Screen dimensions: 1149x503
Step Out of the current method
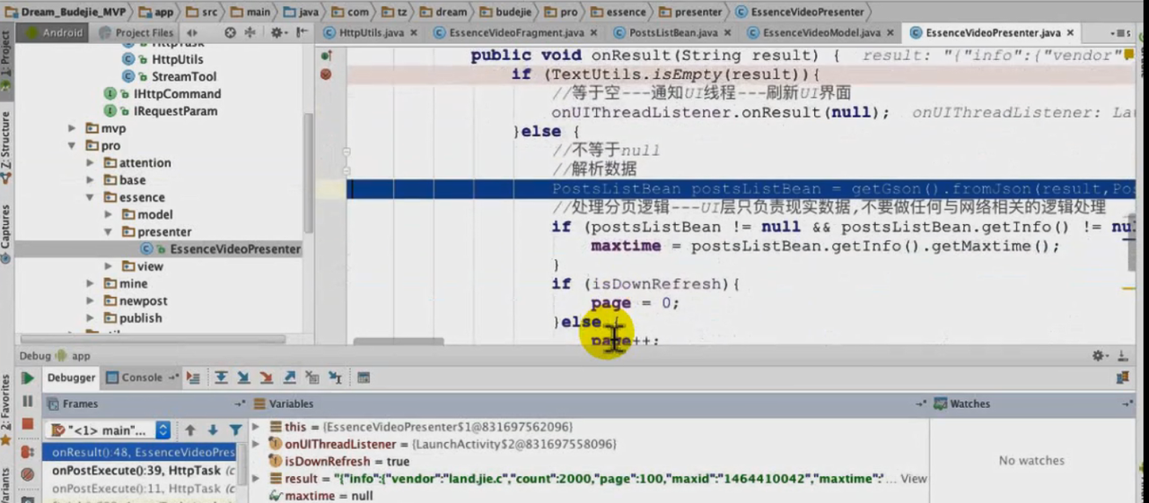(290, 378)
